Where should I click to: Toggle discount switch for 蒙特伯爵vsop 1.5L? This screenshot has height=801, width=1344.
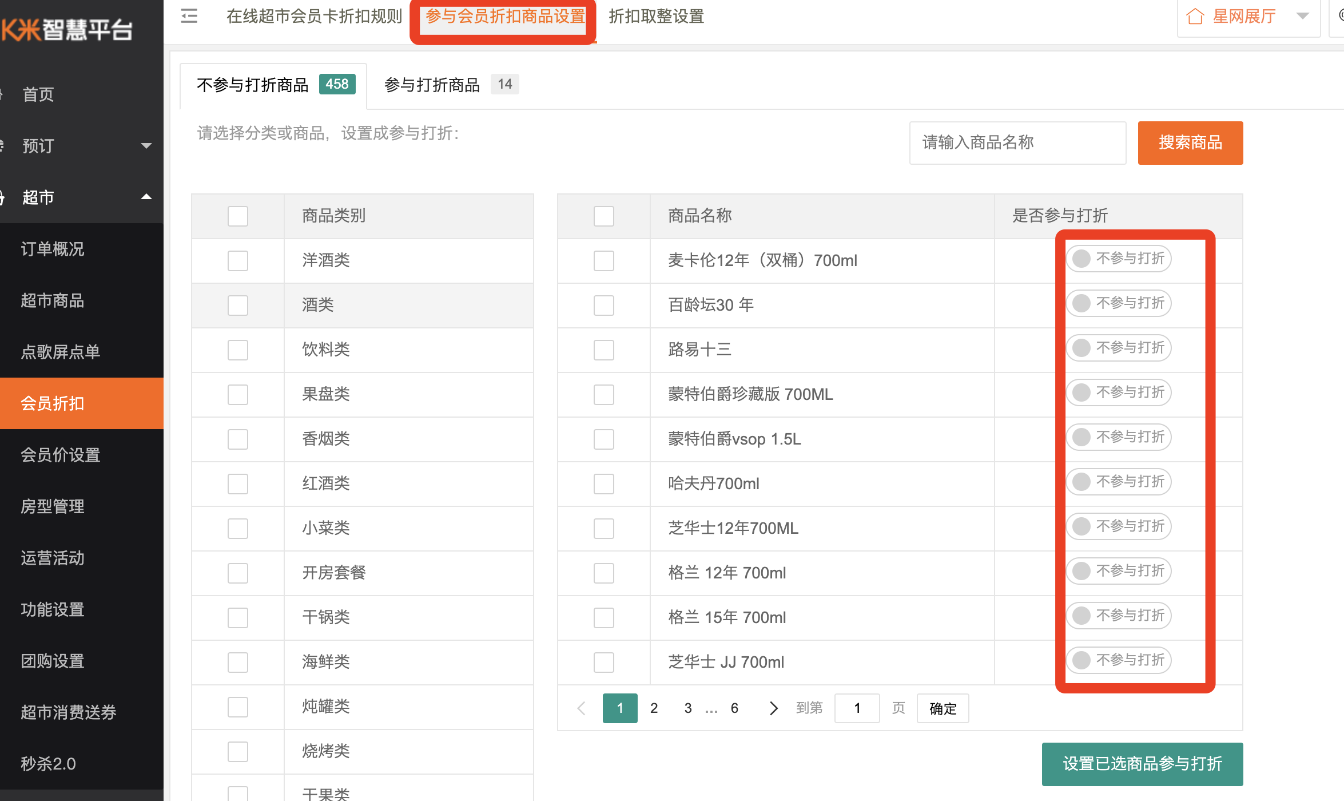pos(1119,437)
